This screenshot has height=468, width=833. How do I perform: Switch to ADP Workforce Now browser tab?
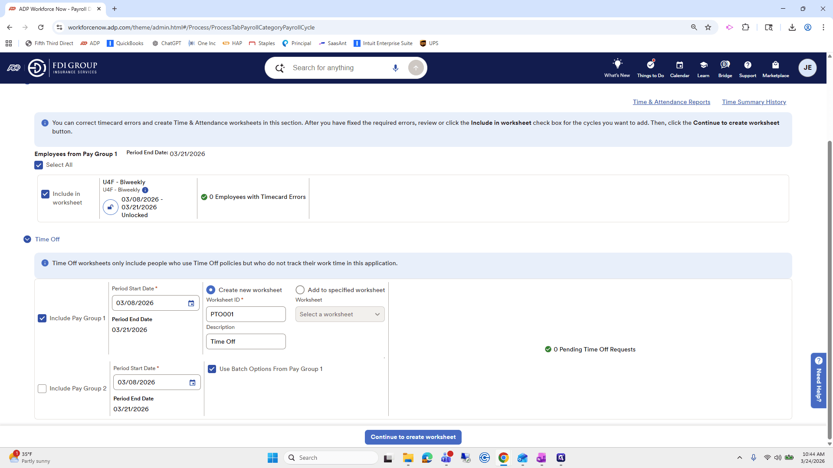[x=56, y=9]
